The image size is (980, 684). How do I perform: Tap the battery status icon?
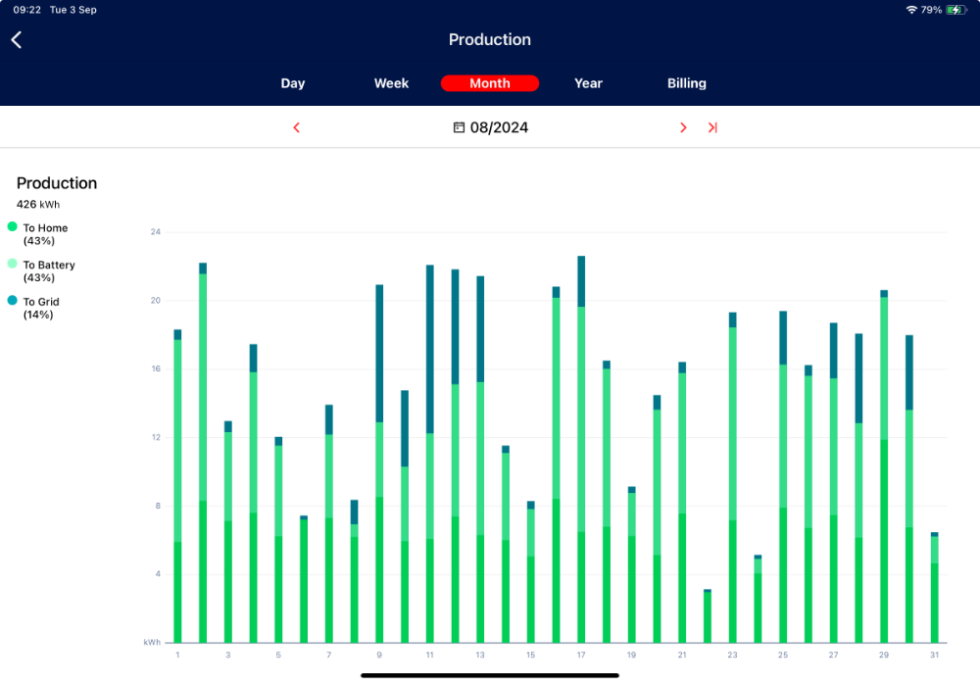(955, 10)
